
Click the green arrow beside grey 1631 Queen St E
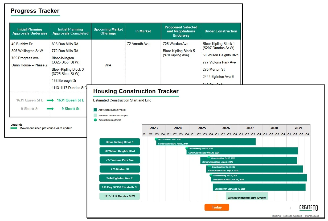pos(50,100)
